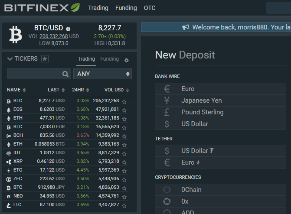Click the Yen symbol icon
291x214 pixels.
click(x=167, y=101)
